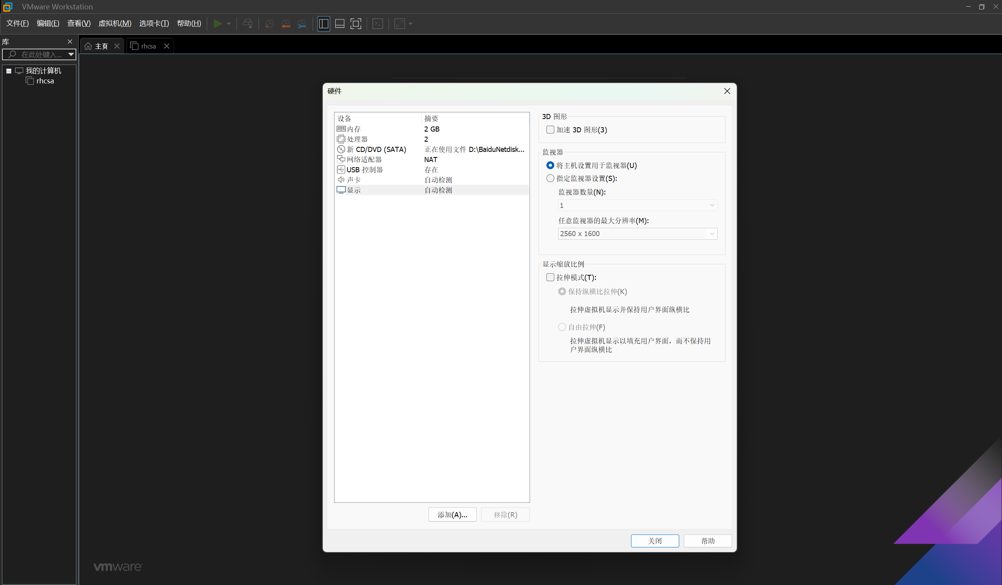Screen dimensions: 1002x585
Task: Select the 显示 display device icon
Action: pos(341,190)
